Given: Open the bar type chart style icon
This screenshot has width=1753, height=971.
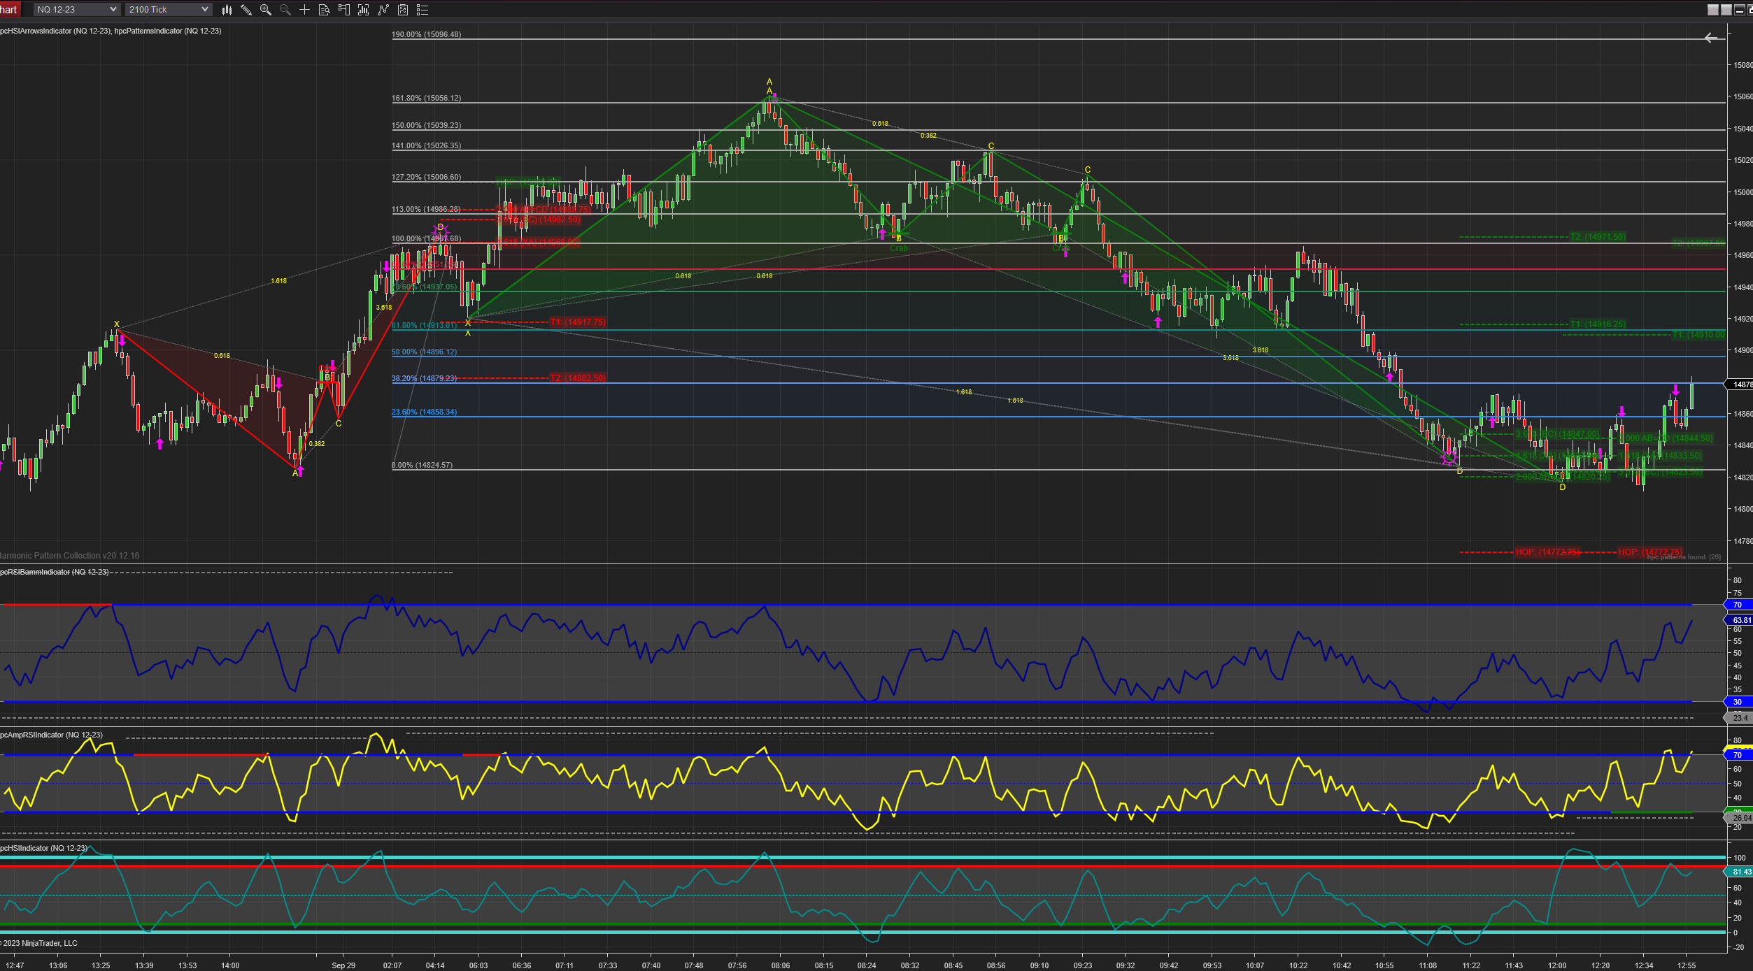Looking at the screenshot, I should click(227, 10).
